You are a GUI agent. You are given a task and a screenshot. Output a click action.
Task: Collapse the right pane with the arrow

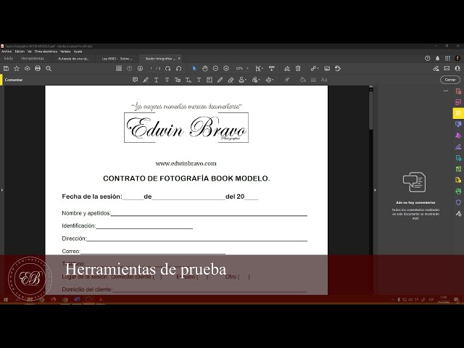[375, 190]
